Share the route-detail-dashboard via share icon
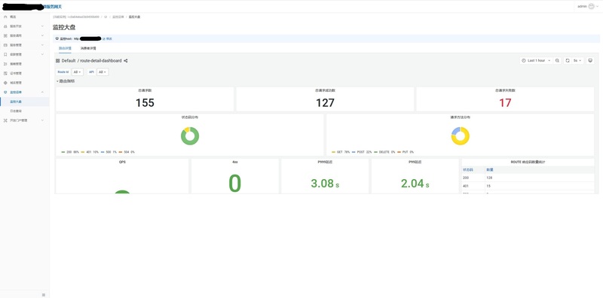Screen dimensions: 603x298 (x=126, y=61)
